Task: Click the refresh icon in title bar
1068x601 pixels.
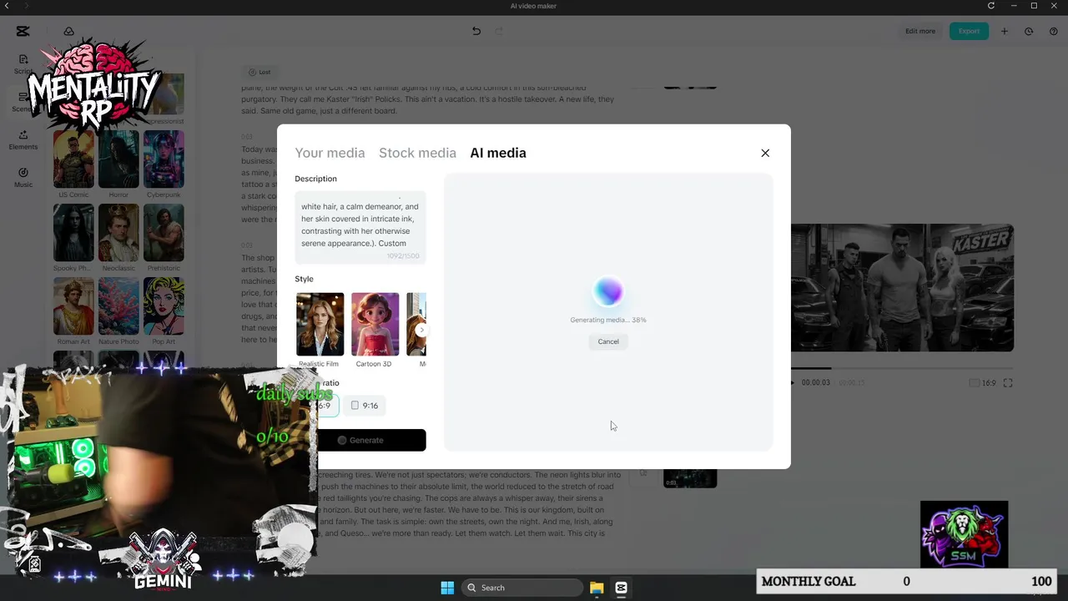Action: coord(991,6)
